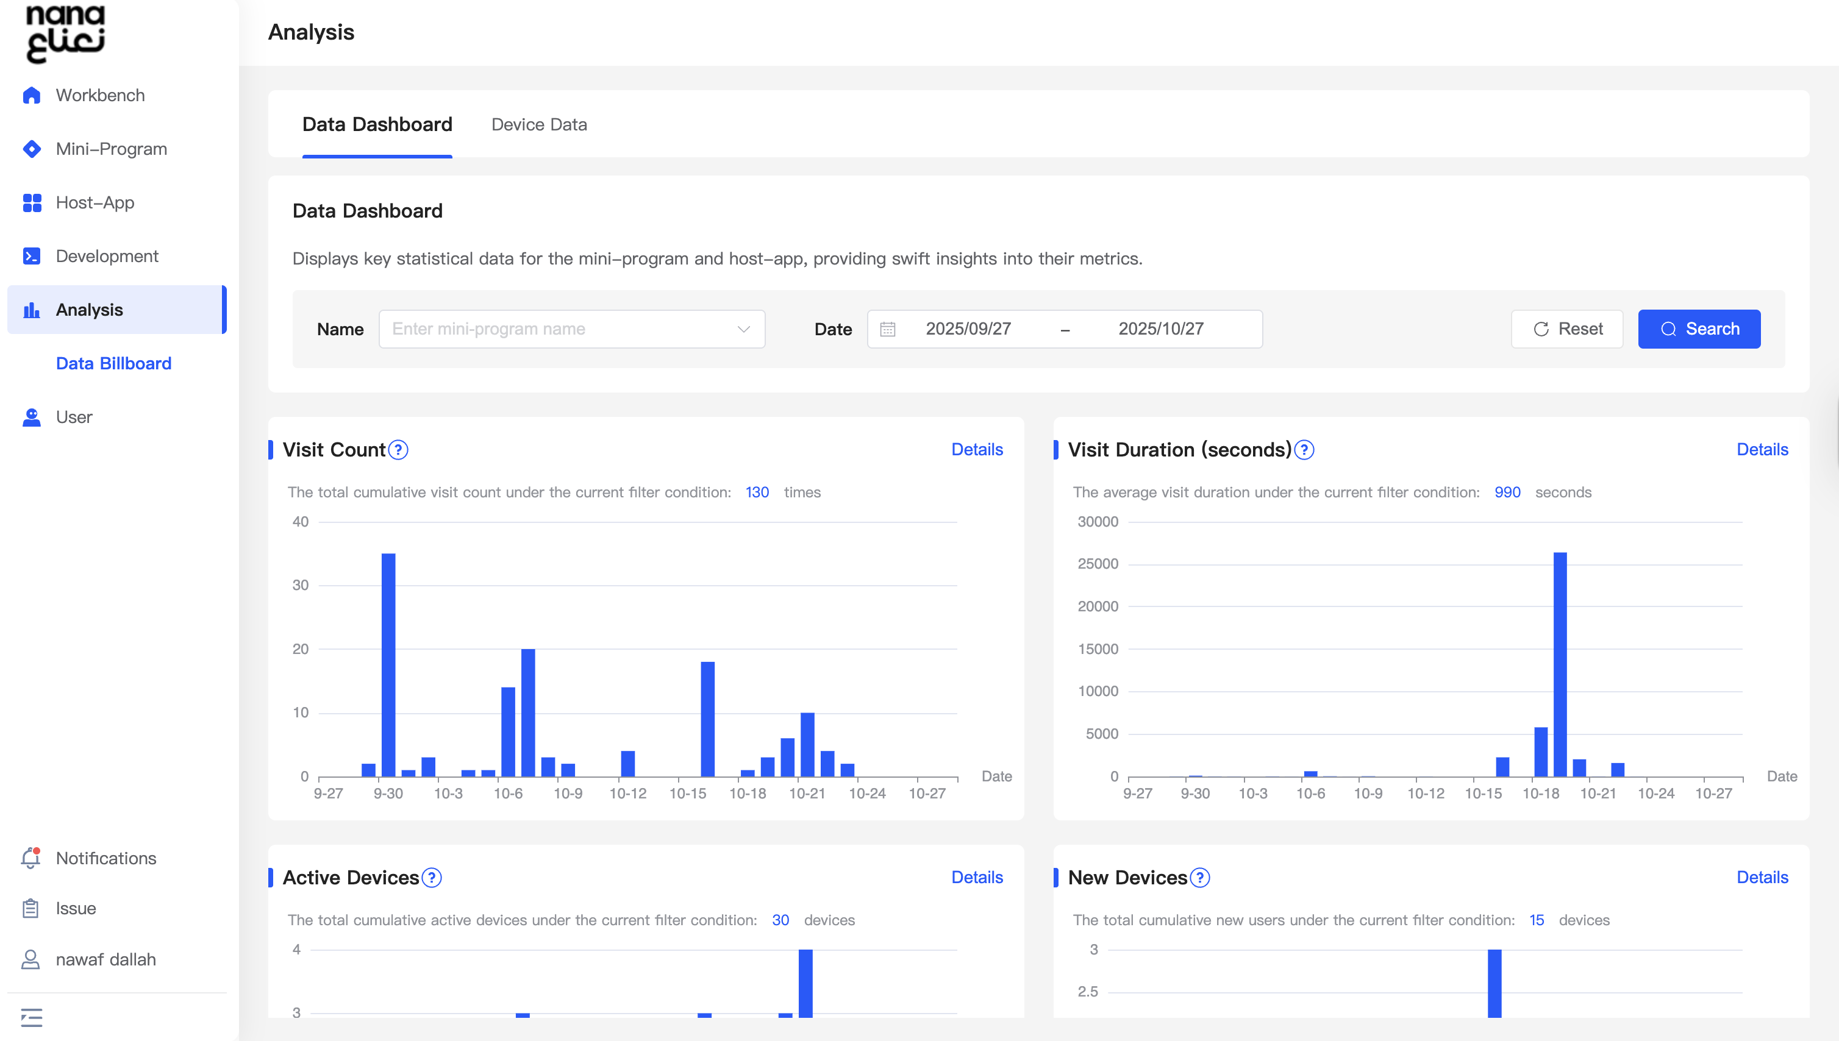This screenshot has width=1839, height=1041.
Task: Click help icon next to Visit Count
Action: (x=398, y=450)
